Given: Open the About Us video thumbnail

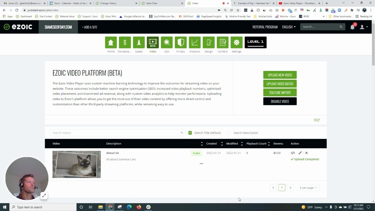Looking at the screenshot, I should pyautogui.click(x=76, y=164).
